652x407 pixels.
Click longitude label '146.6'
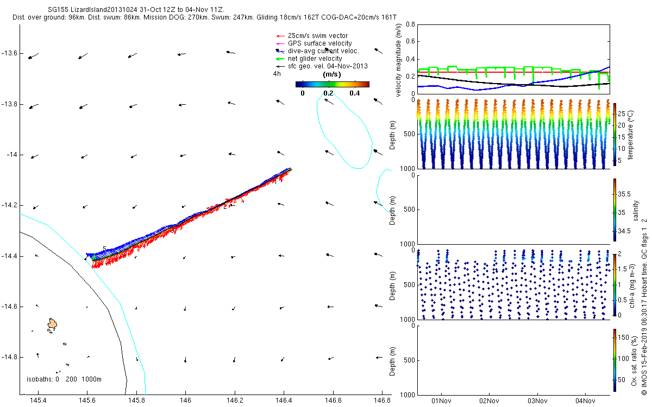tap(333, 400)
